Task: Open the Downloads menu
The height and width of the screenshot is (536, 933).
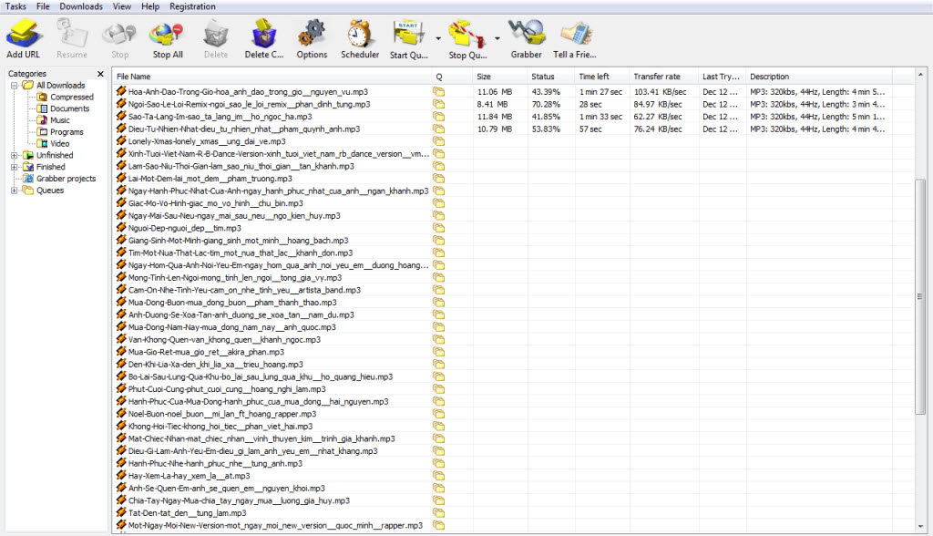Action: click(81, 6)
